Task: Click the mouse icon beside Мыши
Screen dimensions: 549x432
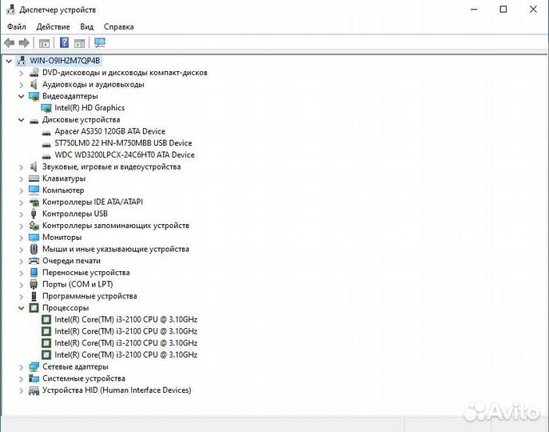Action: 34,249
